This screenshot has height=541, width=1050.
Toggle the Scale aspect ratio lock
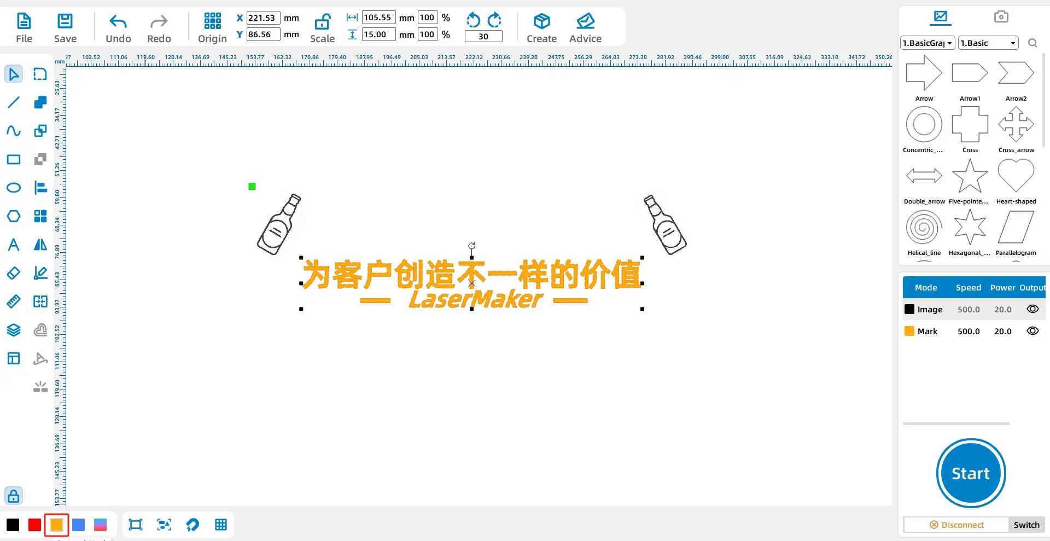[322, 28]
